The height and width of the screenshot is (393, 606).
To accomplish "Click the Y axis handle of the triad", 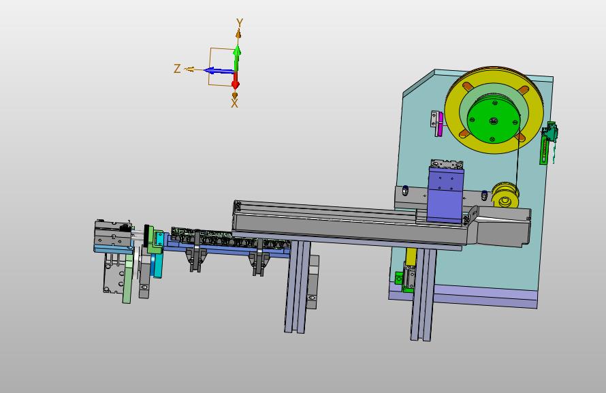I will coord(239,35).
